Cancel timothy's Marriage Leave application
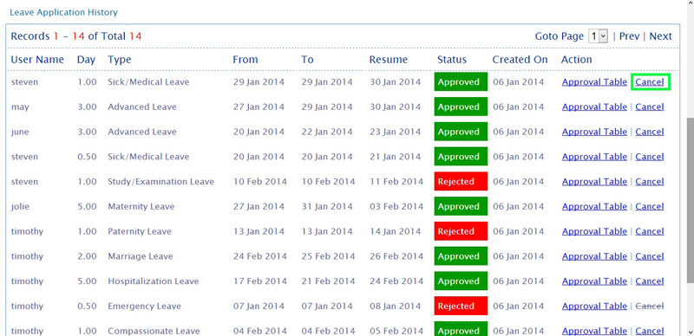 tap(650, 256)
